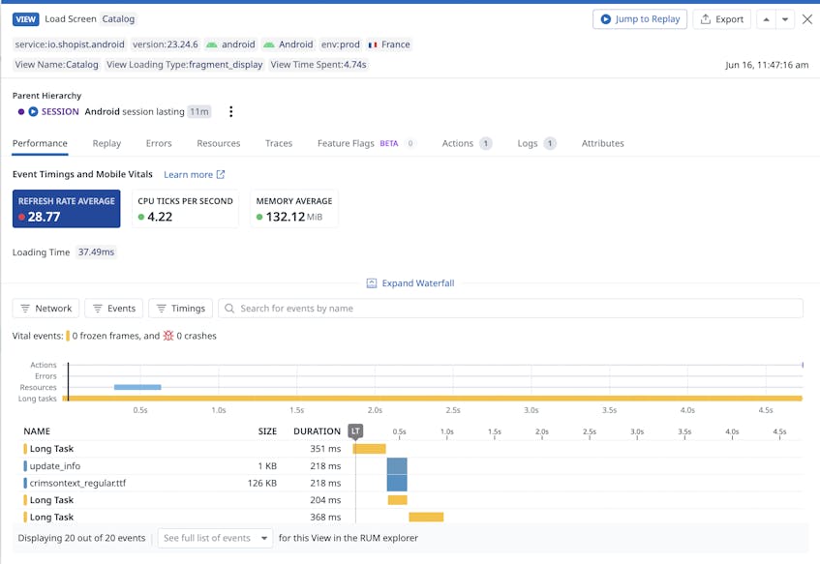Click the crashes bug icon
Screen dimensions: 820x564
[x=168, y=336]
